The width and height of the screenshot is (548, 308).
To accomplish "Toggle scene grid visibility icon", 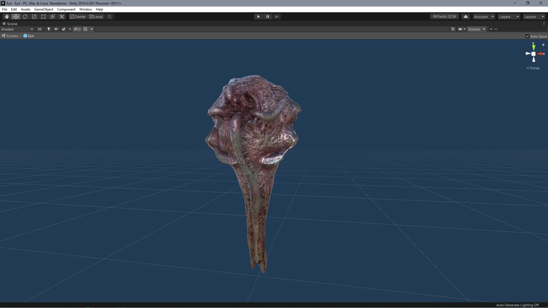I will point(85,29).
